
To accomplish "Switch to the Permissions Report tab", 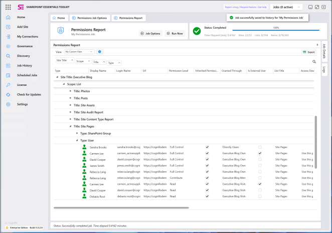I will (x=128, y=18).
